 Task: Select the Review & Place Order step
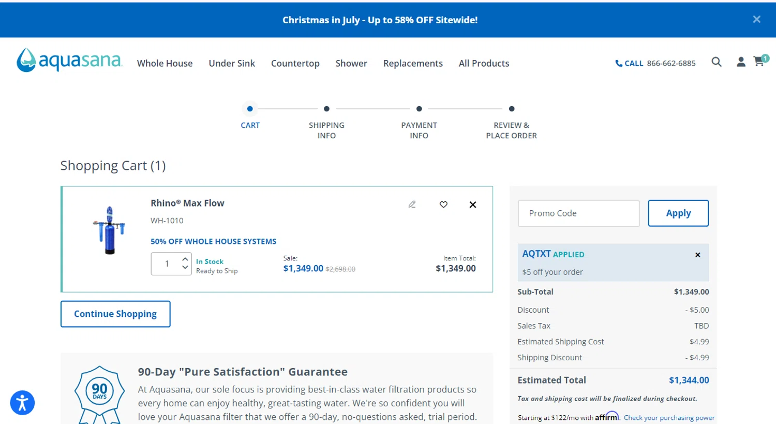click(x=511, y=122)
